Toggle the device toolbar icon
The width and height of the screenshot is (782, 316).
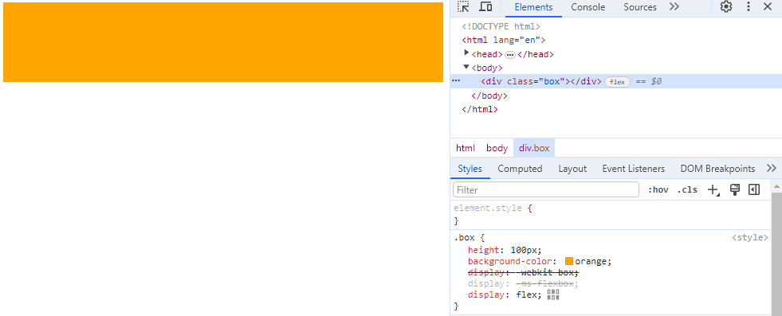485,7
